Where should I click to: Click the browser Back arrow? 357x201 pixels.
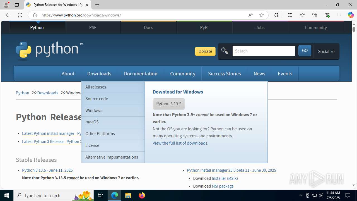pyautogui.click(x=8, y=15)
